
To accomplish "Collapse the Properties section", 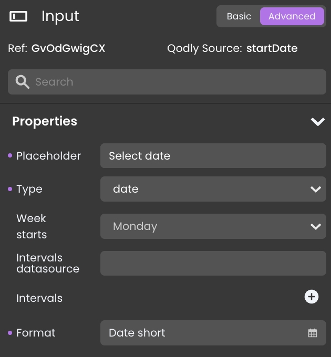I will point(317,122).
